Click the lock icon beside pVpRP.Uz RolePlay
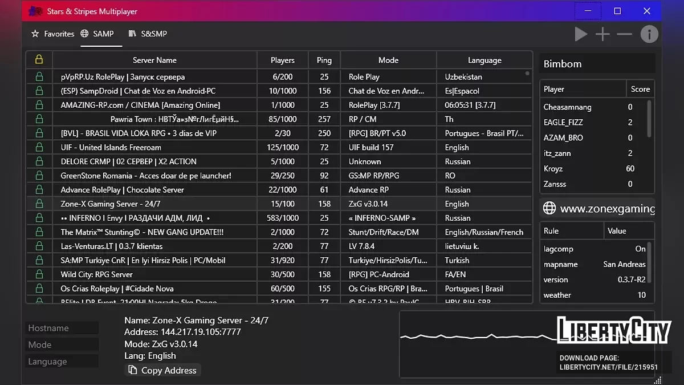The image size is (684, 385). (39, 76)
